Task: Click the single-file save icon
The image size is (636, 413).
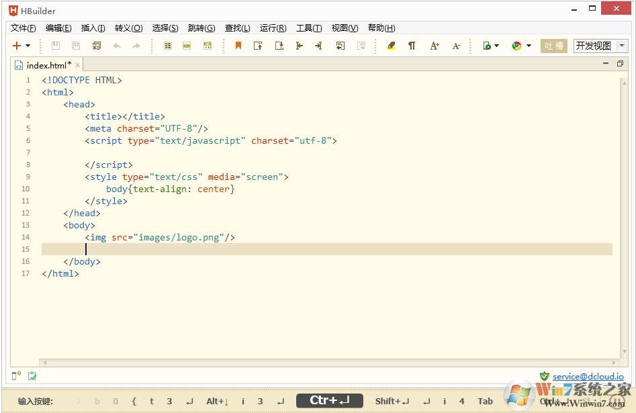Action: tap(56, 46)
